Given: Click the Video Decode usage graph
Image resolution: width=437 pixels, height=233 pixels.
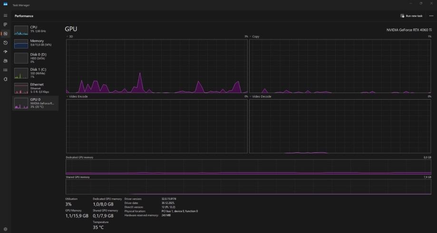Looking at the screenshot, I should point(340,126).
